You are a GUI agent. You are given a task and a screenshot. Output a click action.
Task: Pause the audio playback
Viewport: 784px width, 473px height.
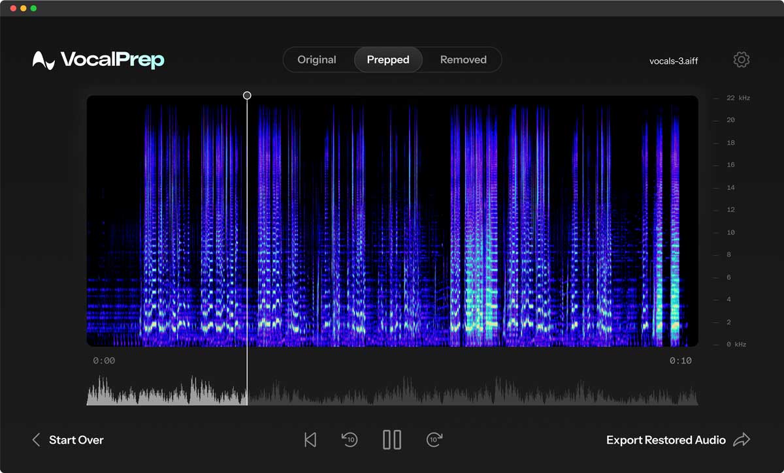tap(392, 440)
